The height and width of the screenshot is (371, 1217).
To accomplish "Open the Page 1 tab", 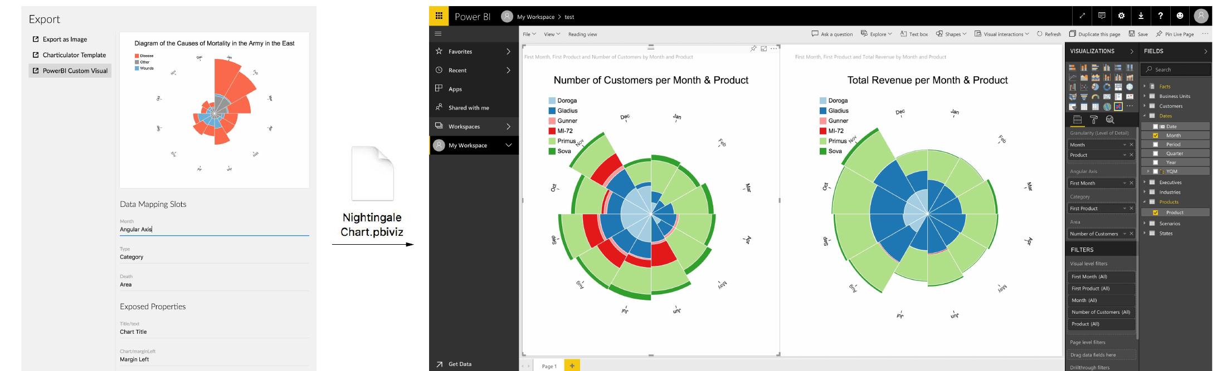I will [x=549, y=366].
